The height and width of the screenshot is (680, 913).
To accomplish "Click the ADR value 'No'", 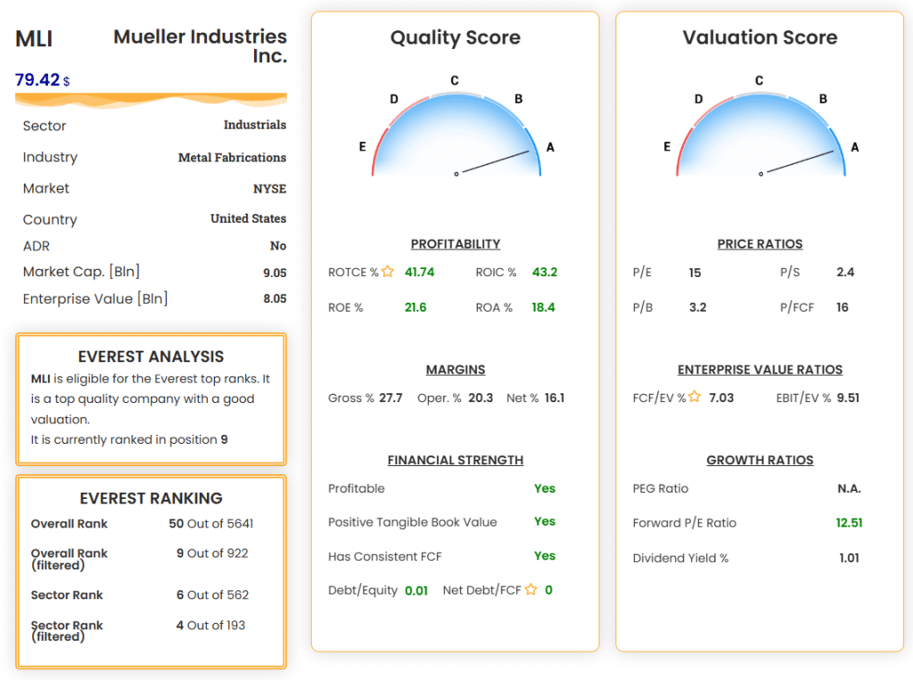I will tap(278, 246).
